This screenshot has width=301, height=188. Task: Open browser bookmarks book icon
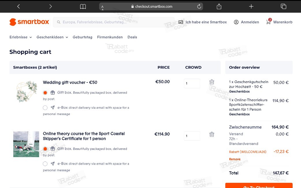83,7
